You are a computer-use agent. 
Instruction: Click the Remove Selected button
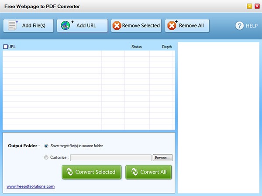(136, 26)
